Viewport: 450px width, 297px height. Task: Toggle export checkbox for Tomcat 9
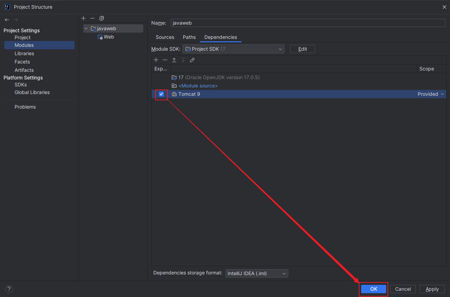[161, 94]
